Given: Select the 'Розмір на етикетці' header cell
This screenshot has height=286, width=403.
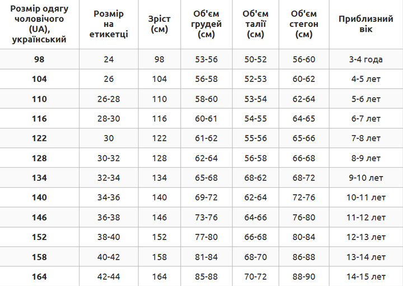Looking at the screenshot, I should coord(109,24).
